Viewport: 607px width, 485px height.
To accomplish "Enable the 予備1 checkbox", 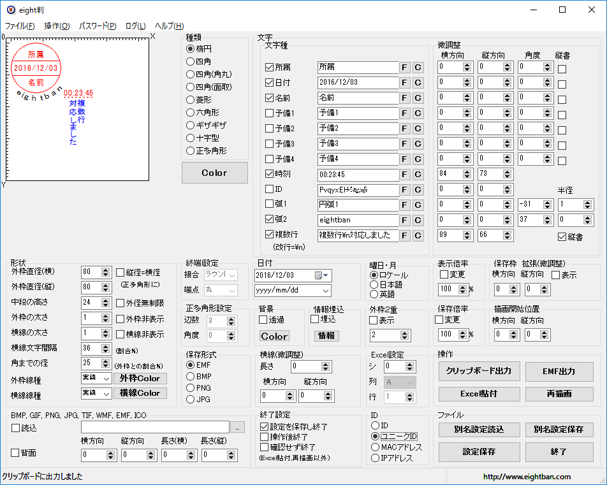I will [270, 113].
